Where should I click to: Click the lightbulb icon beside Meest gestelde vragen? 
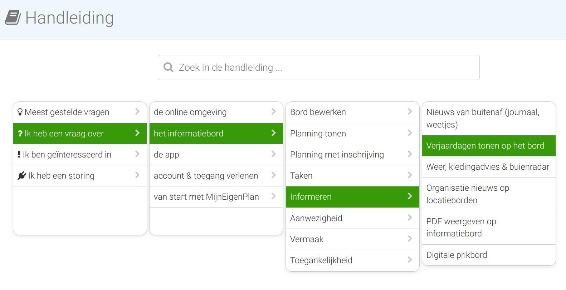(x=20, y=112)
